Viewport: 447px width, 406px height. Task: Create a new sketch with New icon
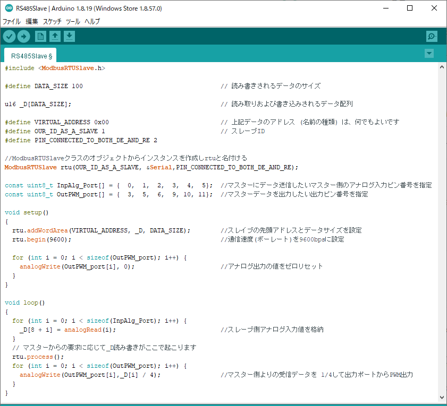40,36
